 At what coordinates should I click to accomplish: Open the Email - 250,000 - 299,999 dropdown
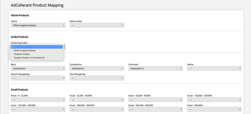coord(38,109)
